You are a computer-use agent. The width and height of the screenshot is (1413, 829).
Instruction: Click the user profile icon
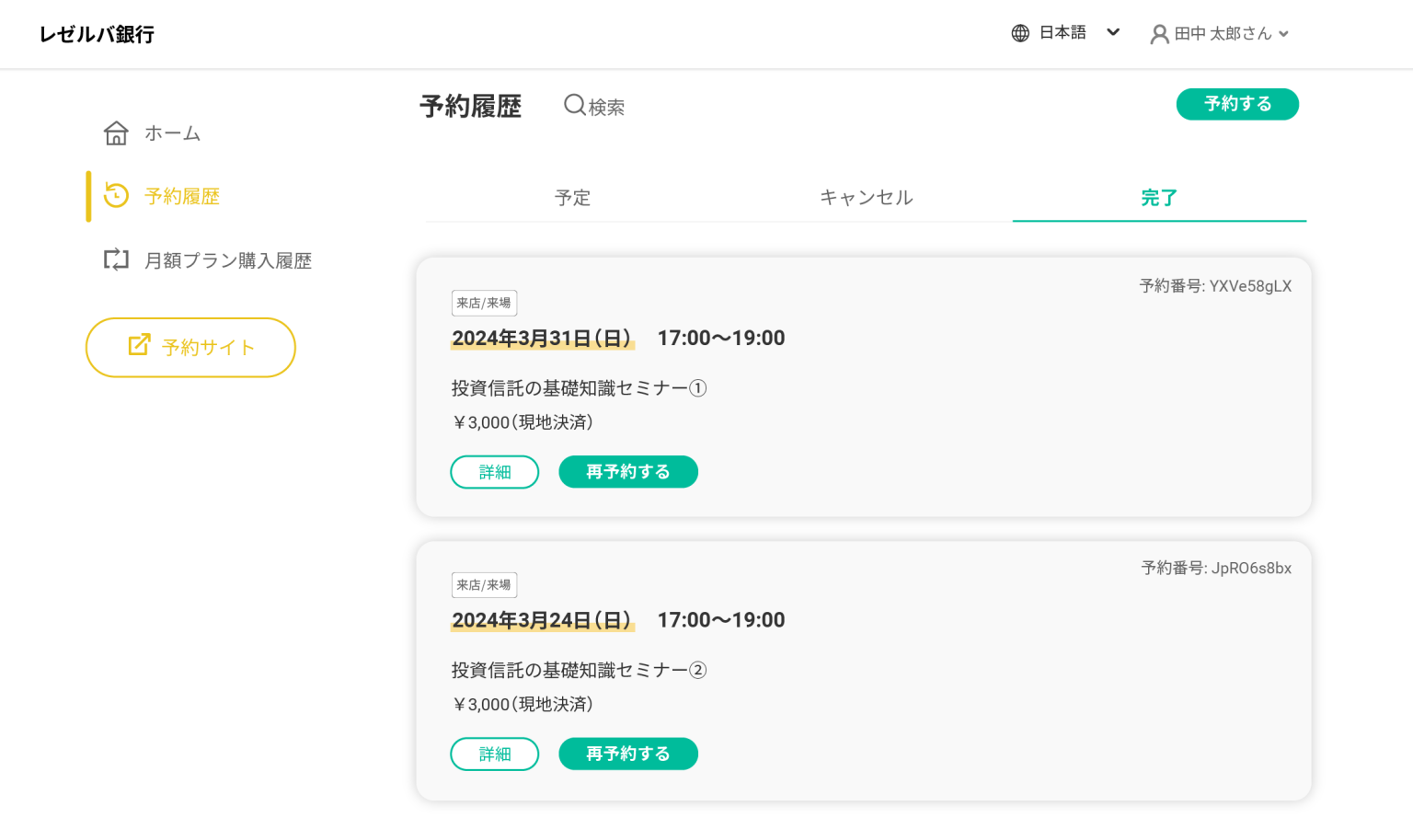1159,34
